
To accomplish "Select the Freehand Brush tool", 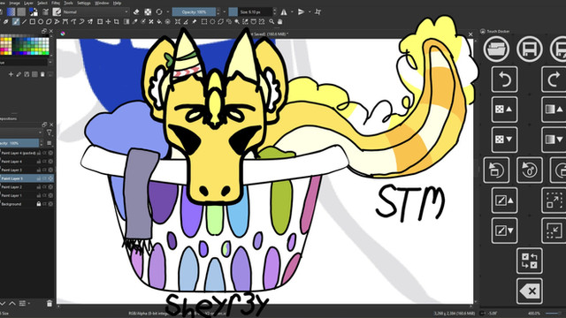I will 16,22.
